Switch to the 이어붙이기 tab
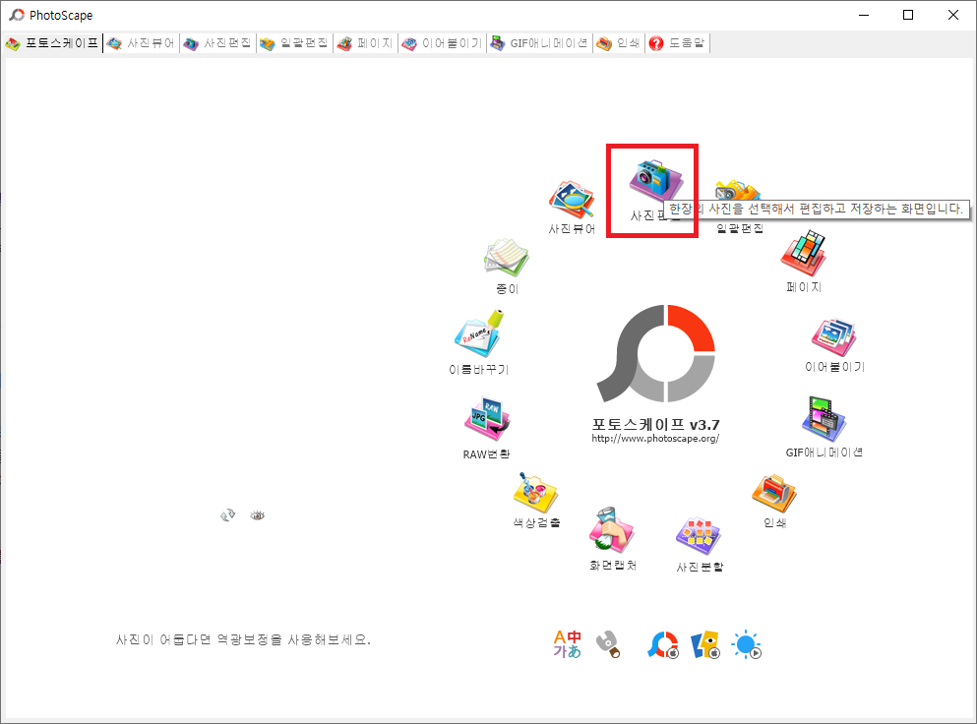Image resolution: width=977 pixels, height=724 pixels. pos(442,43)
